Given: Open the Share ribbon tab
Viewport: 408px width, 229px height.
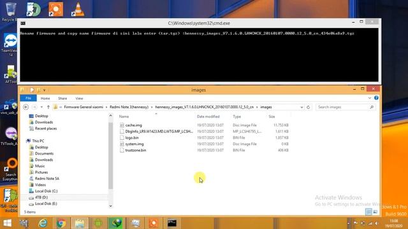Looking at the screenshot, I should (x=62, y=99).
